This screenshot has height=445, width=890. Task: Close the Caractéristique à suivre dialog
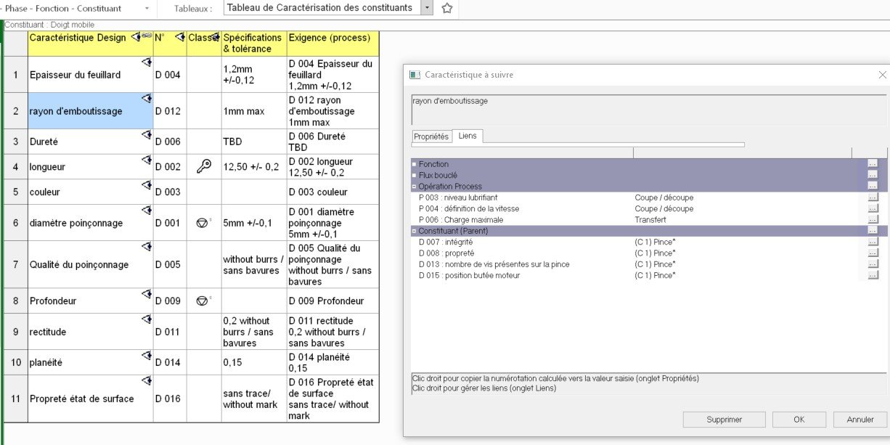(x=882, y=75)
